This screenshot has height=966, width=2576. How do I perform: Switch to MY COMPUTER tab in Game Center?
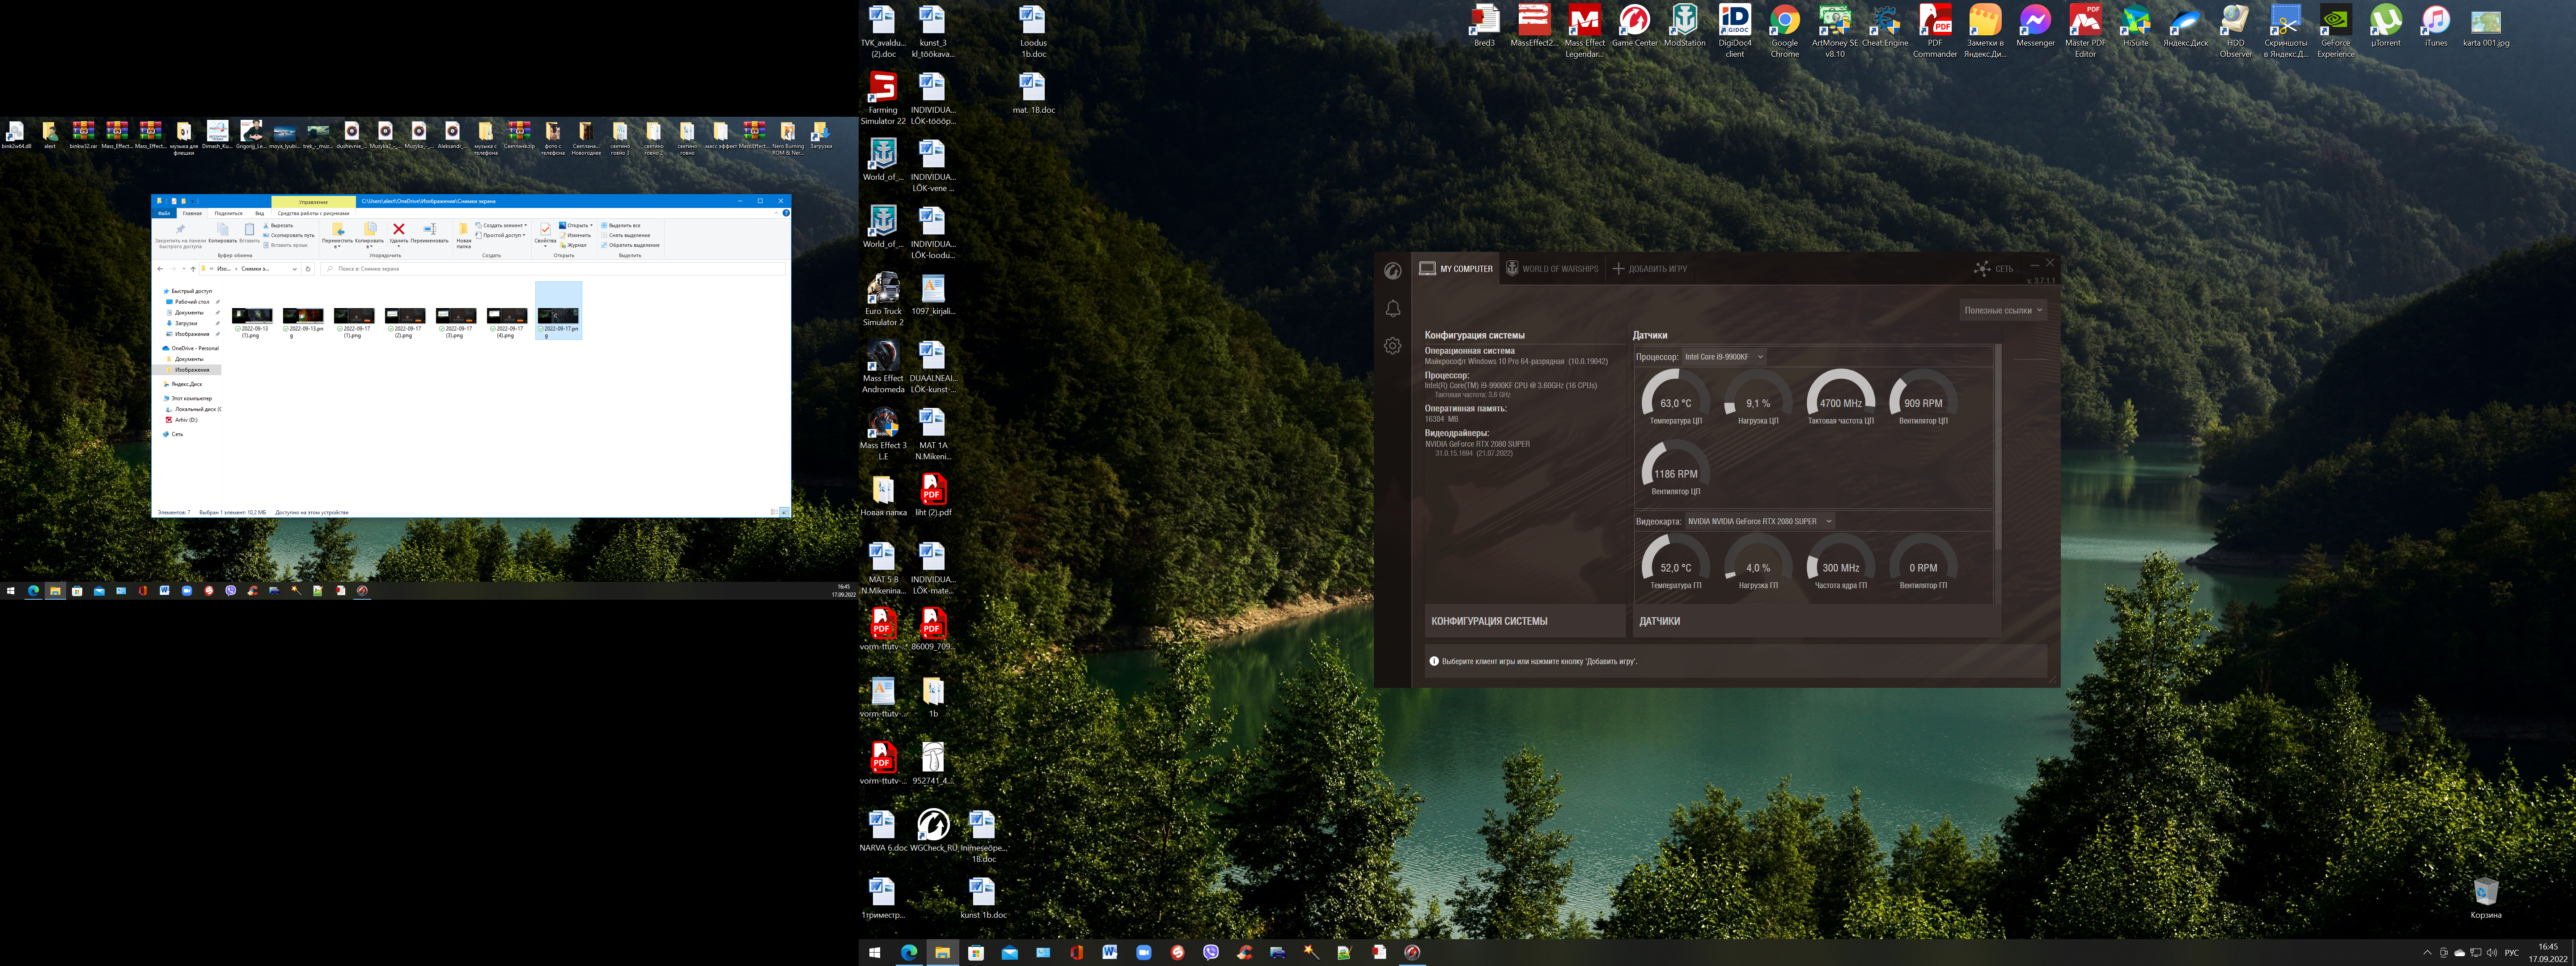1456,268
